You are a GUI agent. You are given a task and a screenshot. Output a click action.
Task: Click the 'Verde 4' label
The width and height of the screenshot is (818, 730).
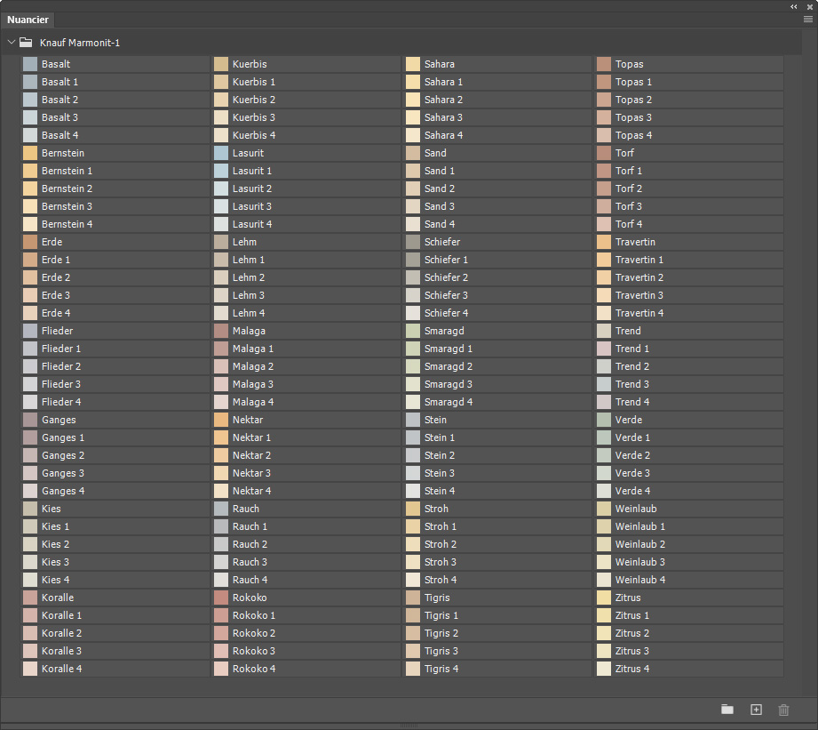pyautogui.click(x=633, y=491)
